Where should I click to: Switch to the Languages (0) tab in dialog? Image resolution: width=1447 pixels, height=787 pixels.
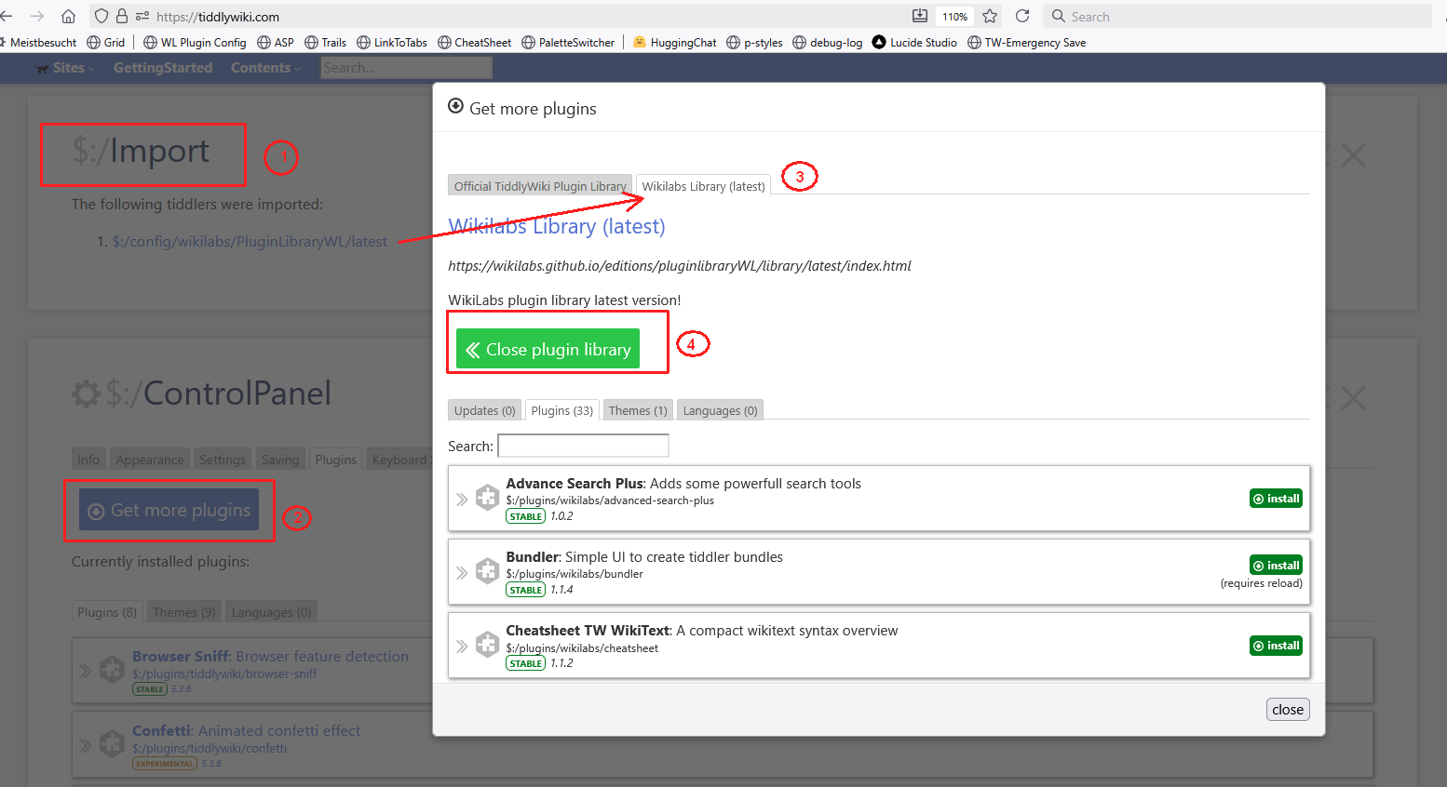[720, 410]
